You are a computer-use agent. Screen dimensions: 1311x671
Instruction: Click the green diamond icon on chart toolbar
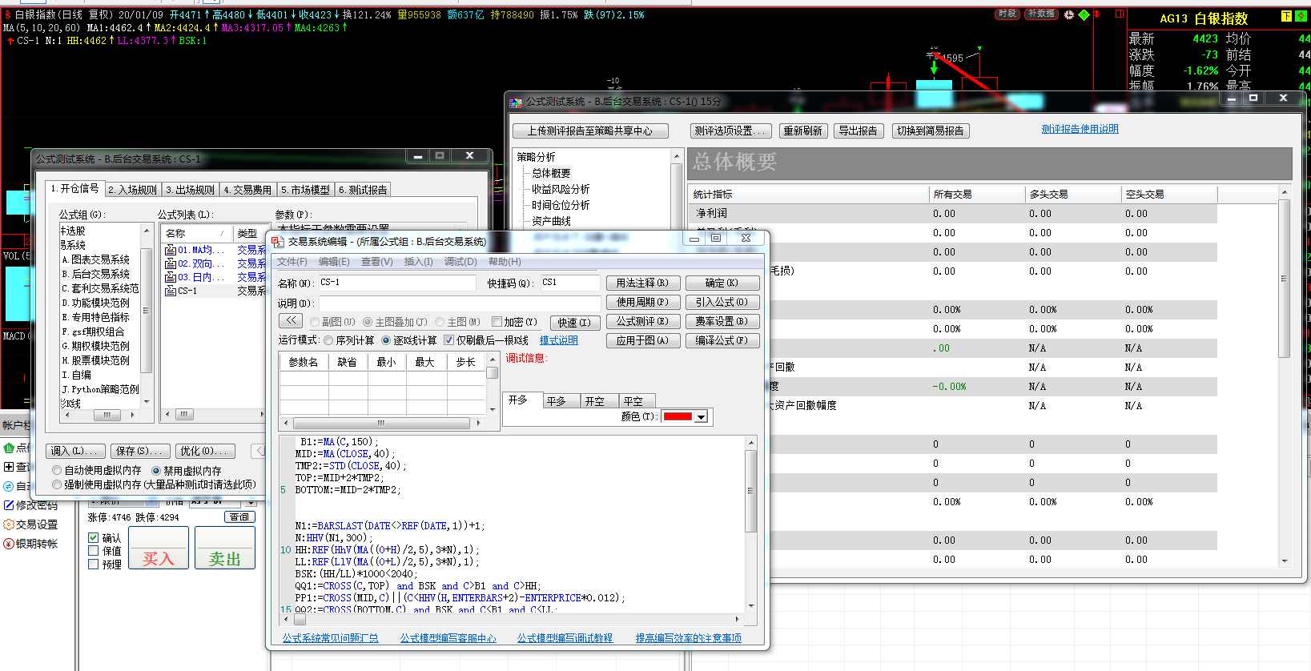(x=1084, y=14)
